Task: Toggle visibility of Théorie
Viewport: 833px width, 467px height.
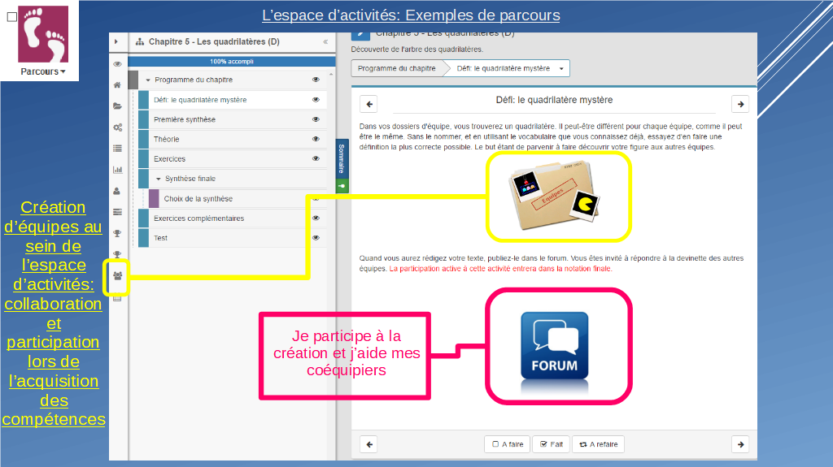Action: point(316,139)
